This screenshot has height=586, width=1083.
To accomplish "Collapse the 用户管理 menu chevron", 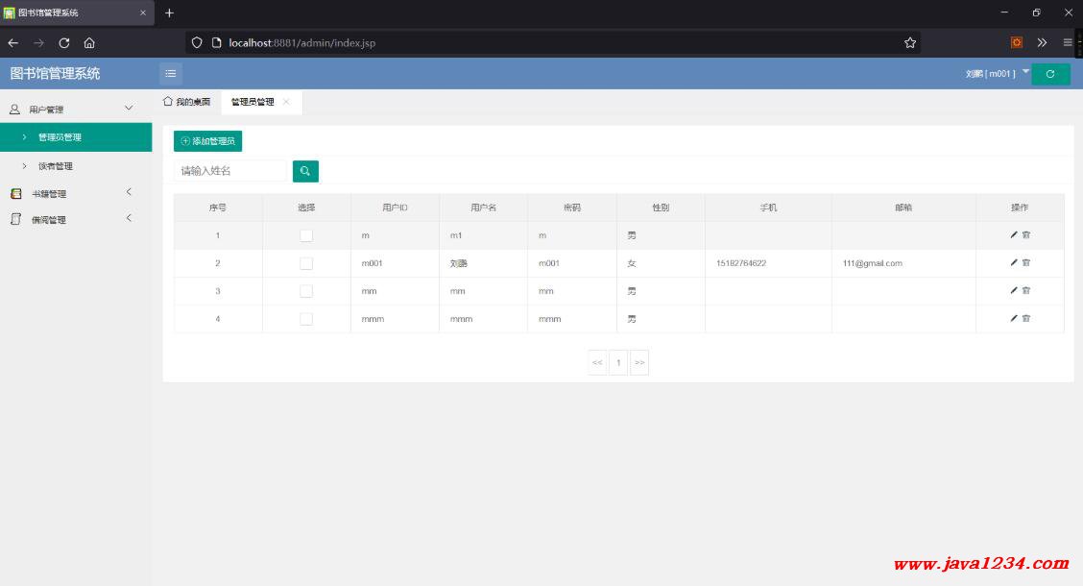I will pyautogui.click(x=129, y=109).
